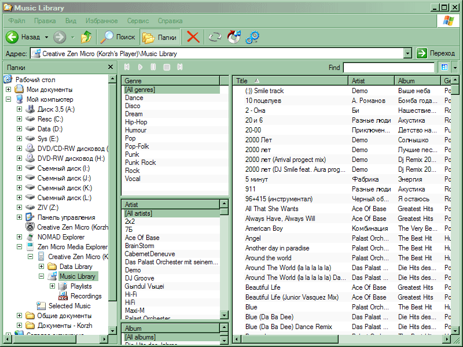Collapse the Мой компьютер tree node
Screen dimensions: 463x347
(x=8, y=99)
